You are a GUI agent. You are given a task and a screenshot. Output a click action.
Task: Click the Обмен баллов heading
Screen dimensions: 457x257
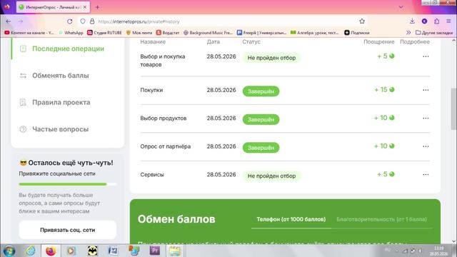point(176,219)
